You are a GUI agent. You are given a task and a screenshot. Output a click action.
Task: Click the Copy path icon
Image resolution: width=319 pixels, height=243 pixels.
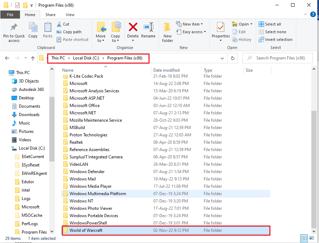59,32
